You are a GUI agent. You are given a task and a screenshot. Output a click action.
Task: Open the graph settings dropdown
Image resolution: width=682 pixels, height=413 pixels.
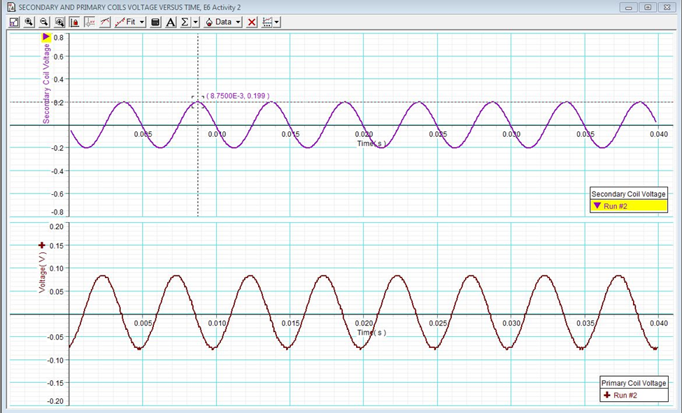click(x=267, y=22)
